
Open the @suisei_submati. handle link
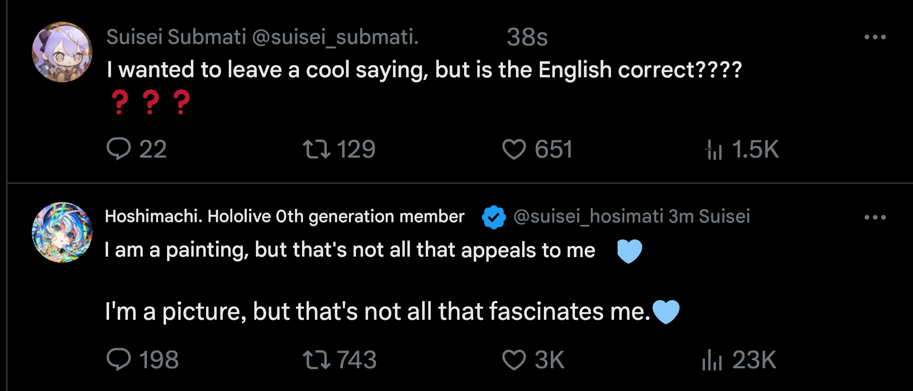click(x=335, y=37)
